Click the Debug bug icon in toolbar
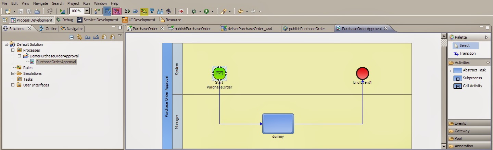Image resolution: width=493 pixels, height=150 pixels. click(x=194, y=11)
